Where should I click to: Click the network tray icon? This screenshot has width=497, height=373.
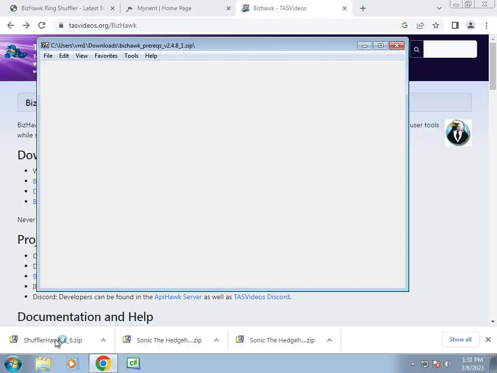[424, 364]
